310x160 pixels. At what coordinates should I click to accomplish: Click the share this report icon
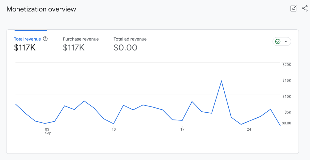click(x=304, y=9)
